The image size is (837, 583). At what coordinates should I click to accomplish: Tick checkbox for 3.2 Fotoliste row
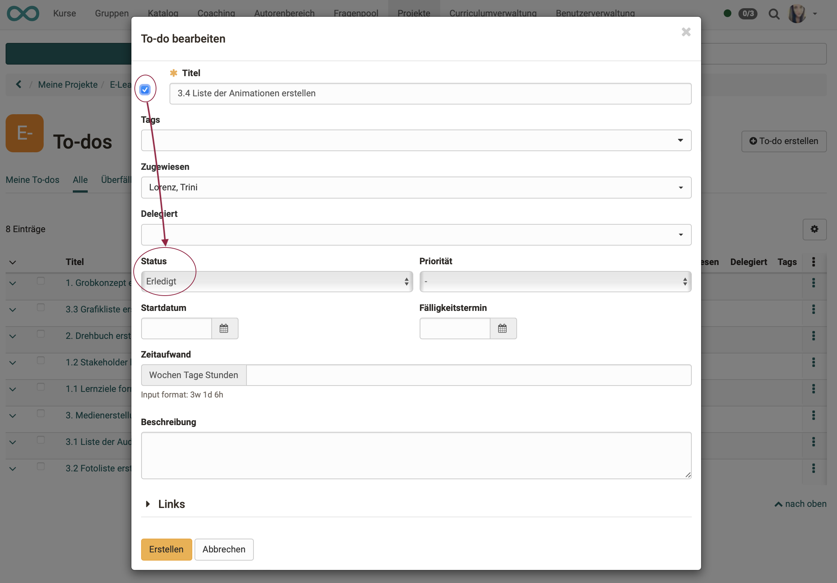point(41,467)
